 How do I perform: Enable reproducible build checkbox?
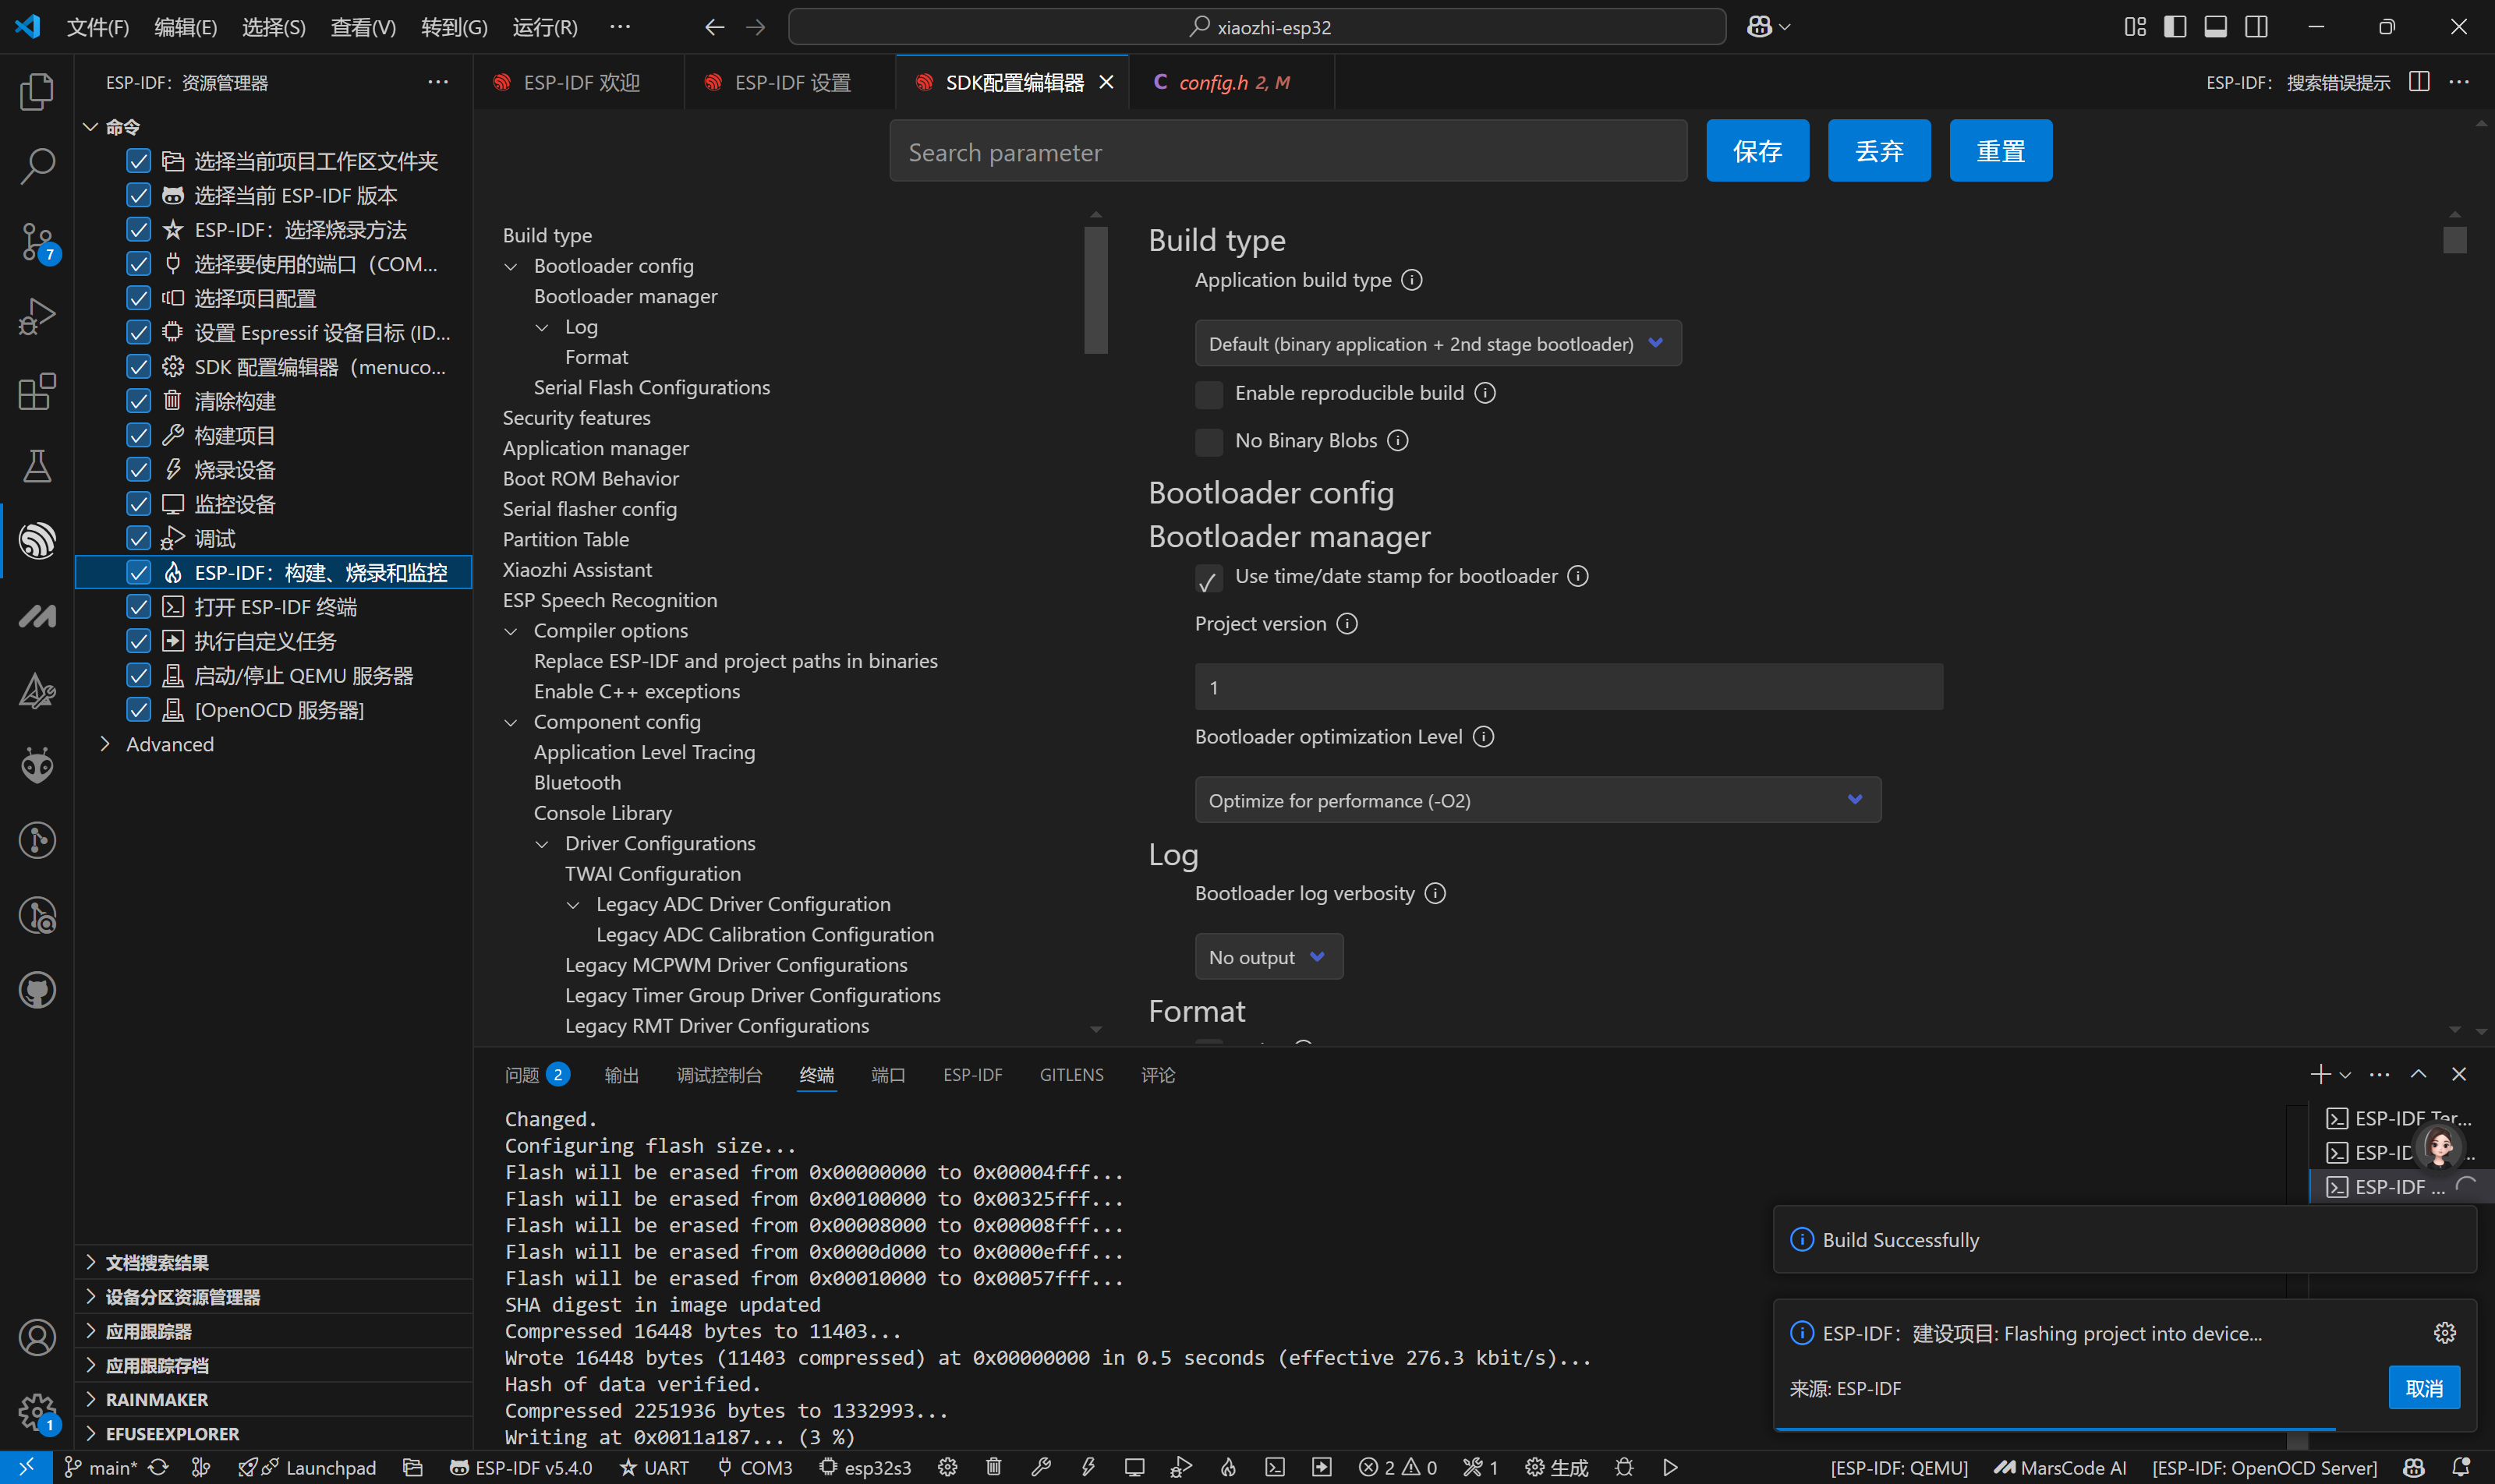click(1209, 394)
